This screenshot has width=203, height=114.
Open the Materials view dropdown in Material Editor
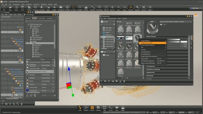(108, 22)
